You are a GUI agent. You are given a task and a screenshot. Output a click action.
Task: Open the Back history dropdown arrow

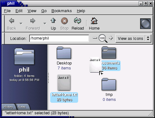[21, 24]
